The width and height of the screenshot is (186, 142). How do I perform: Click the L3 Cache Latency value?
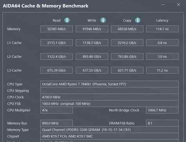tap(162, 70)
